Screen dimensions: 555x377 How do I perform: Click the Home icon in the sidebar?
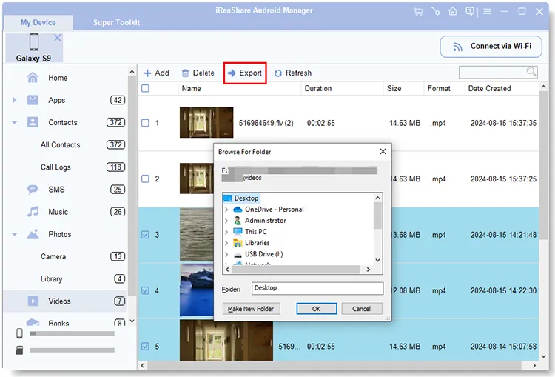point(33,78)
